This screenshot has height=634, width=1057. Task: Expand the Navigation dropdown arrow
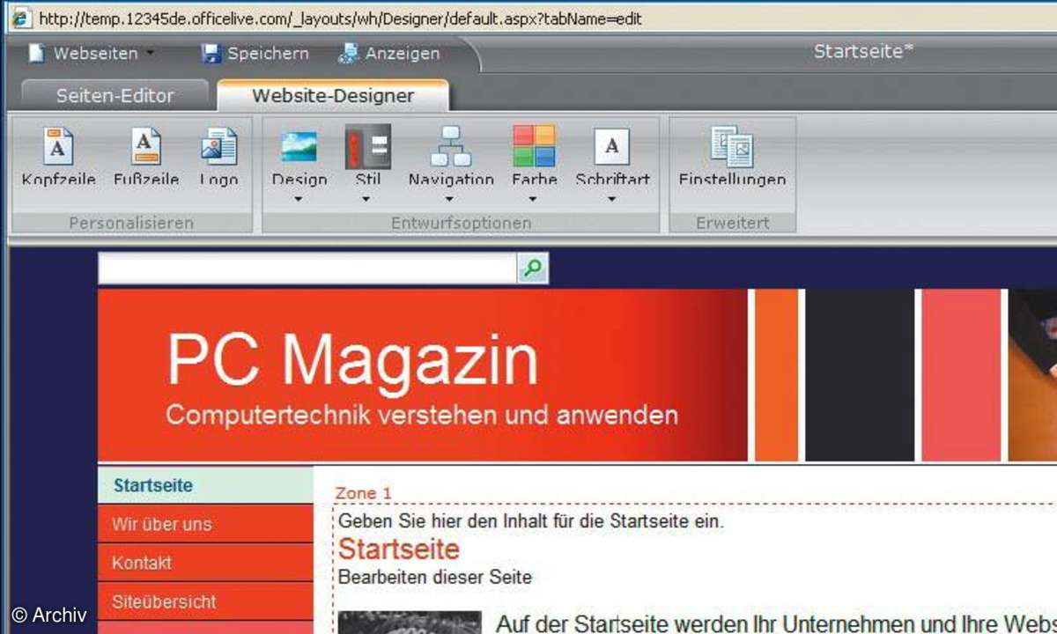pyautogui.click(x=450, y=200)
